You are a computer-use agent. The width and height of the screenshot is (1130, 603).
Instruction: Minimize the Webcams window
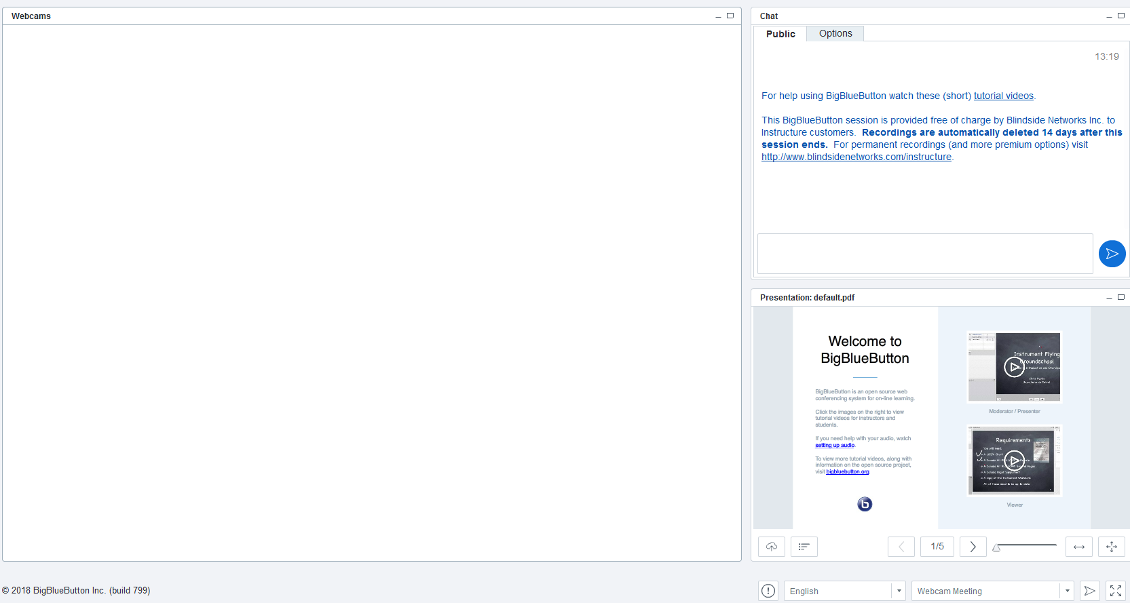click(x=718, y=16)
